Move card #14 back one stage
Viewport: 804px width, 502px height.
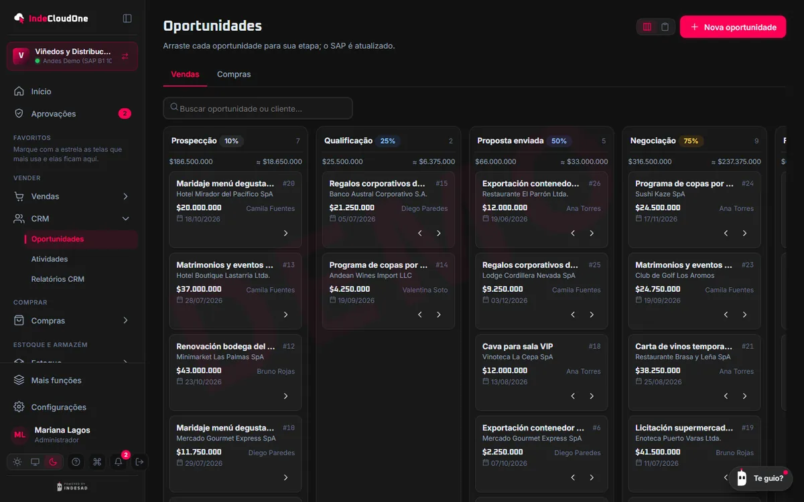click(x=420, y=315)
